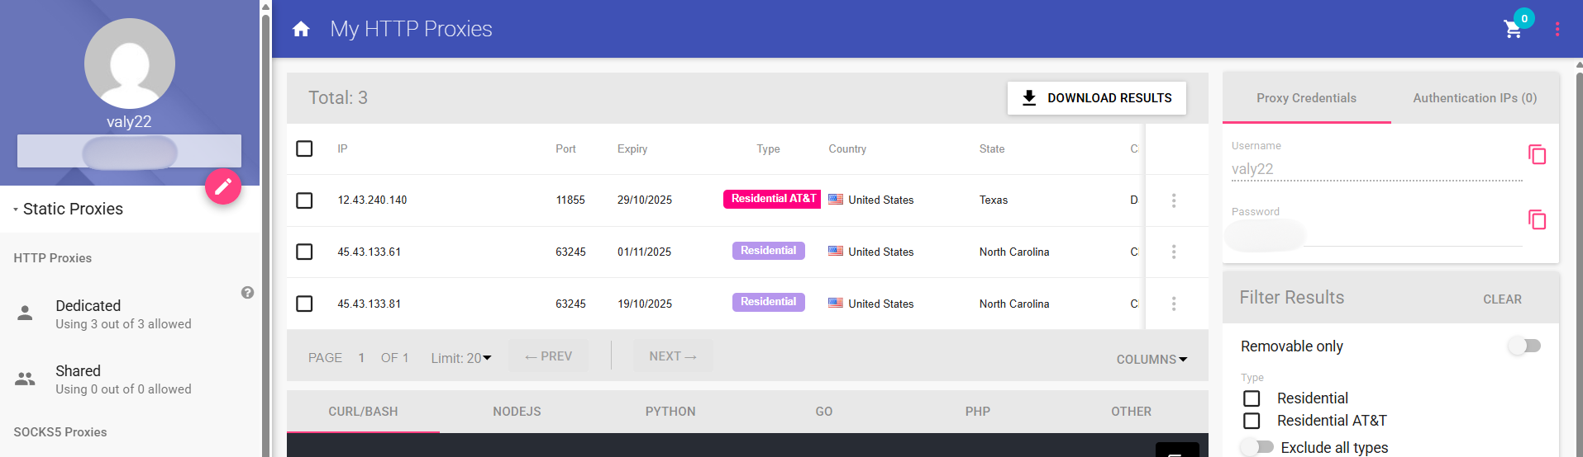Expand the COLUMNS dropdown
Screen dimensions: 1583x457
pos(1151,360)
